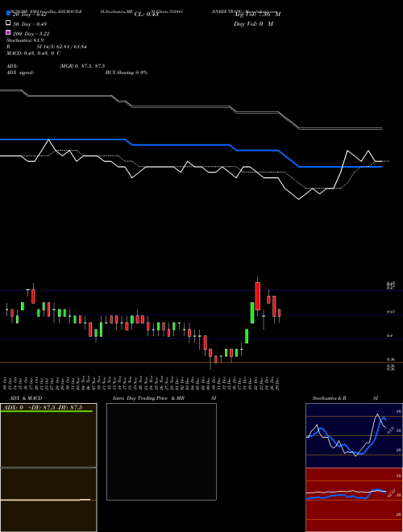Click the 'CL: 0.43' closing price text
This screenshot has width=403, height=532.
(146, 15)
